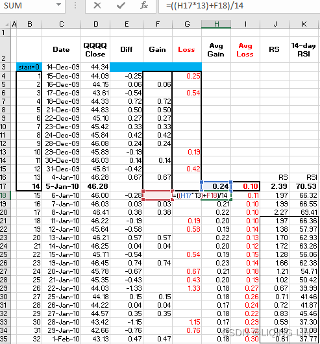Image resolution: width=320 pixels, height=344 pixels.
Task: Click the 'Diff' heading cell
Action: [x=127, y=49]
